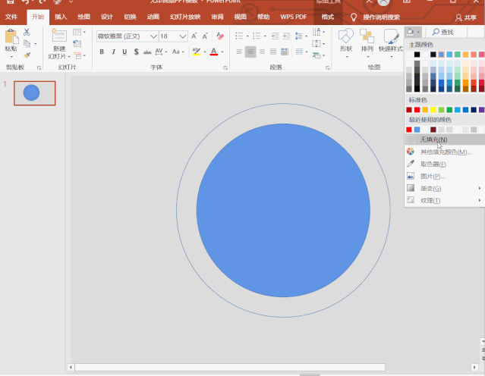
Task: Toggle underline formatting
Action: 124,52
